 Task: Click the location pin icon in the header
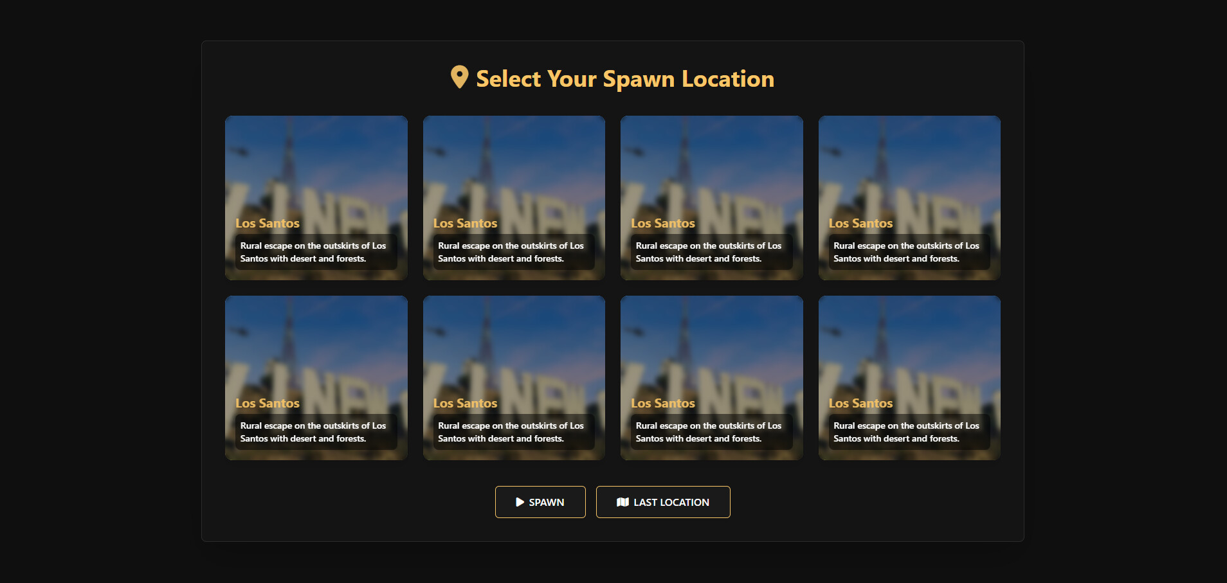tap(458, 78)
